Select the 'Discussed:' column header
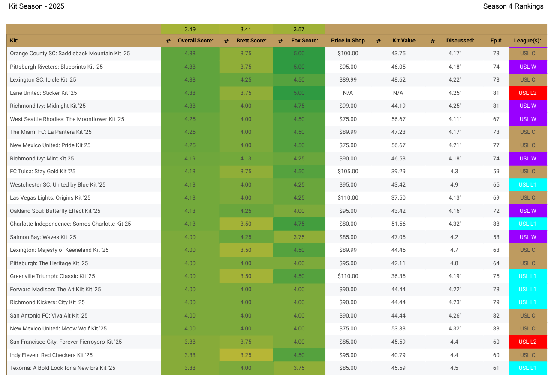Screen dimensions: 551x378 pos(460,41)
